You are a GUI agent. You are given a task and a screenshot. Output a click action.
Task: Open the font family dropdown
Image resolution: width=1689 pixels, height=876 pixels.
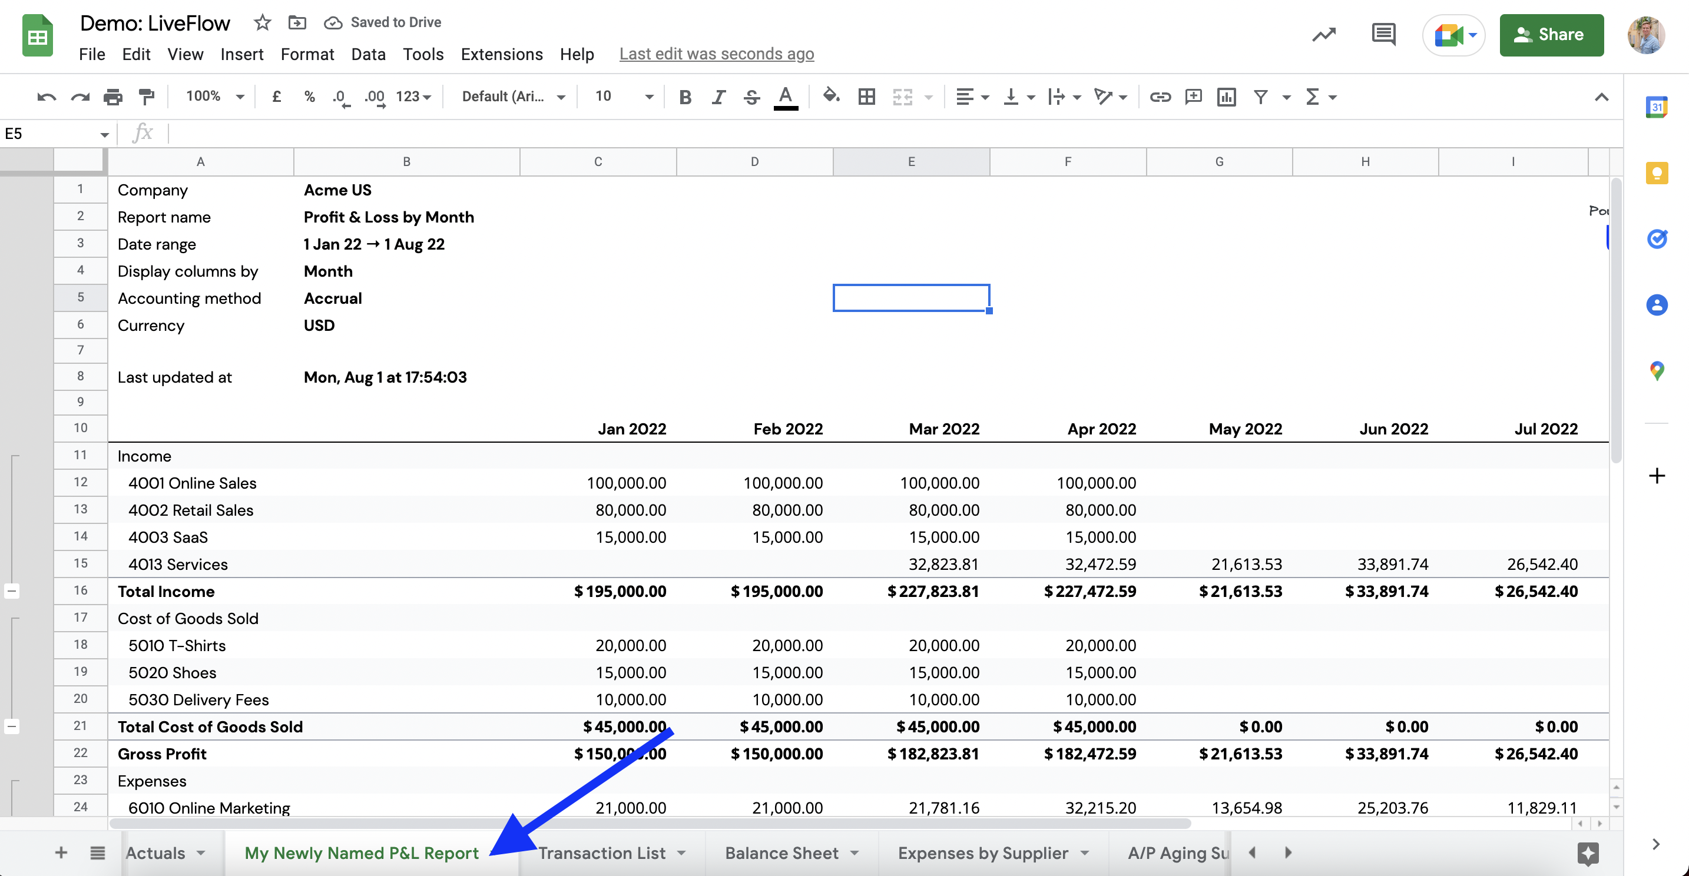(514, 97)
